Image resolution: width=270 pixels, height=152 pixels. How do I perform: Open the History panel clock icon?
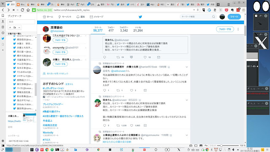3,33
